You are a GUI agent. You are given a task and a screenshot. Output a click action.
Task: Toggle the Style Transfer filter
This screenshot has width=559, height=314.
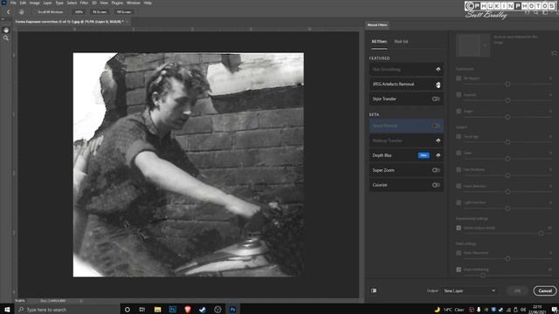point(436,99)
